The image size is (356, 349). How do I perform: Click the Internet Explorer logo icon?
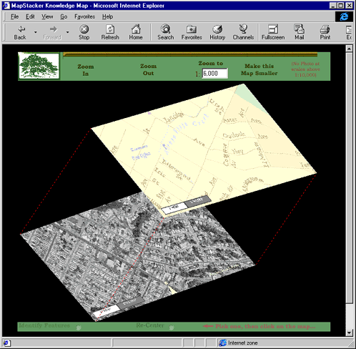pos(344,16)
